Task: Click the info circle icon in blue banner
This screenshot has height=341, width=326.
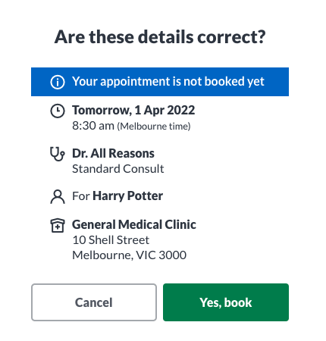Action: (x=58, y=82)
